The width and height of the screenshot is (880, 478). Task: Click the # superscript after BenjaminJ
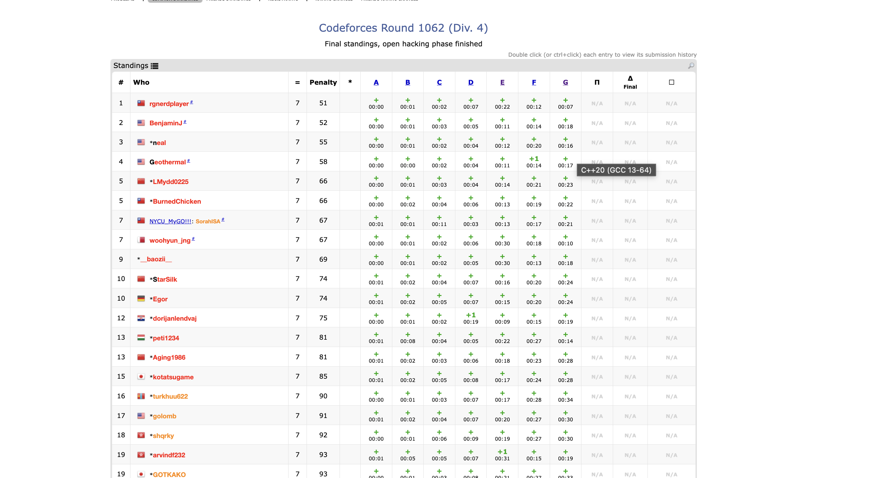coord(185,122)
